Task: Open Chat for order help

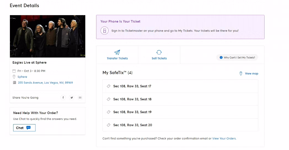Action: [x=24, y=128]
